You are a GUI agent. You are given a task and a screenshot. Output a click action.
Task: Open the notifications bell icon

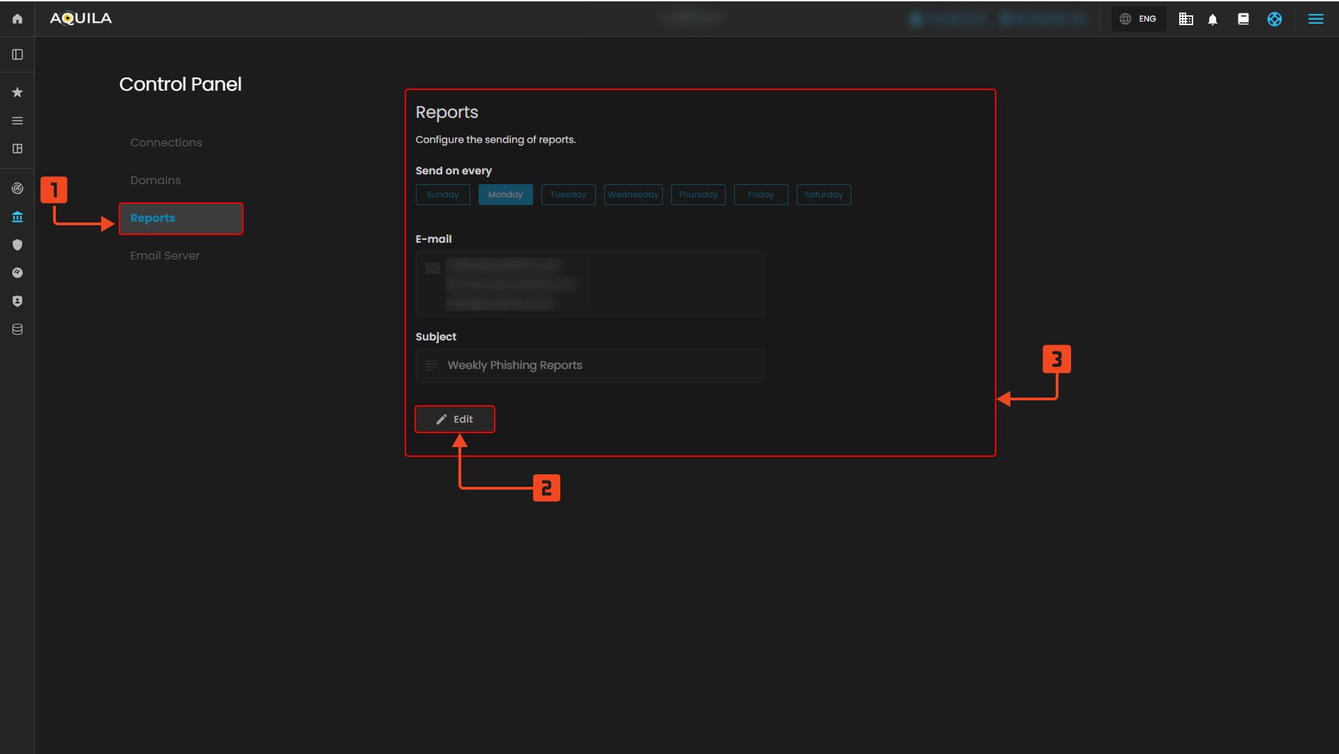pyautogui.click(x=1213, y=20)
